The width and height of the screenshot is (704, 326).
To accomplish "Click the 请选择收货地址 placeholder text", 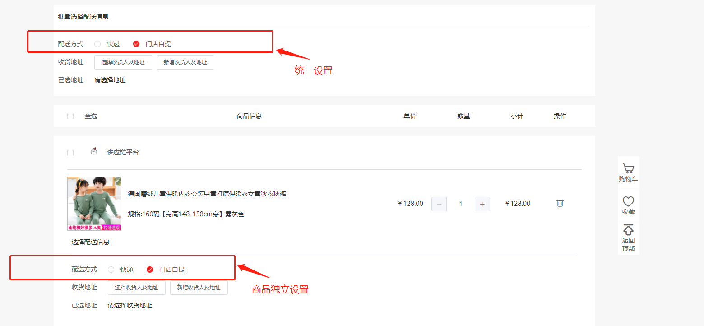I will pos(130,306).
